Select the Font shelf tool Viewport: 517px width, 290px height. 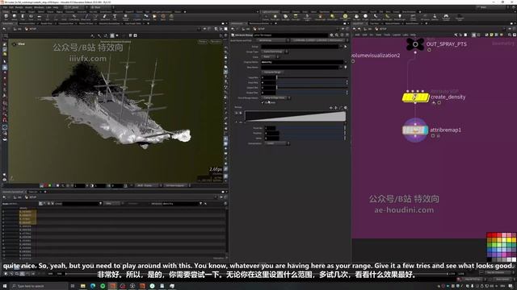115,17
